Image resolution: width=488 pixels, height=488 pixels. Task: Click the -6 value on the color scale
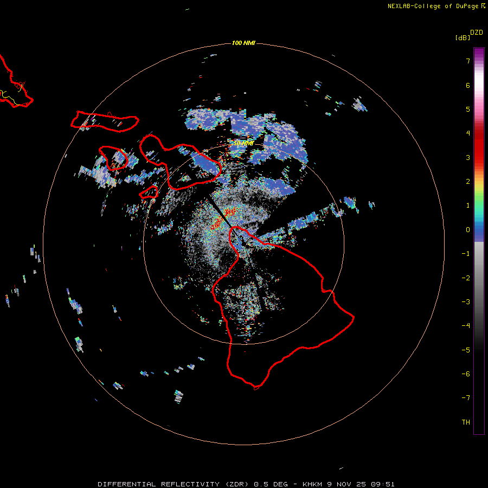point(466,374)
